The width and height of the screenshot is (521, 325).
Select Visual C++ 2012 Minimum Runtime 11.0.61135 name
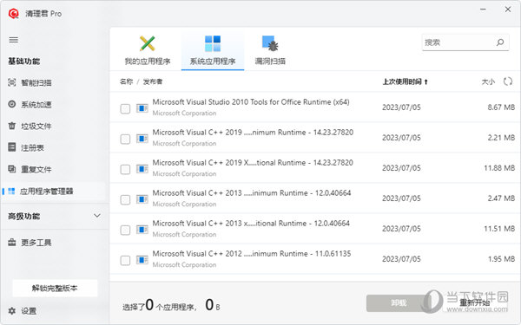point(252,254)
